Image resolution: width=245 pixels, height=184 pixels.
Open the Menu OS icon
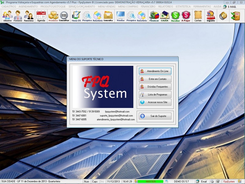point(76,16)
